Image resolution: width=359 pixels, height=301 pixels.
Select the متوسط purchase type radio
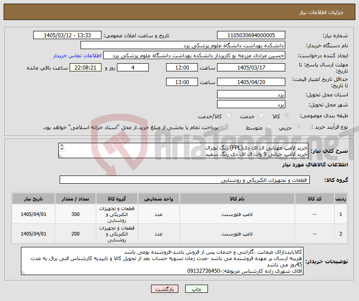tap(269, 127)
